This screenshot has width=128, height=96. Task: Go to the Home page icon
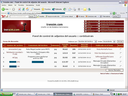coord(27,9)
